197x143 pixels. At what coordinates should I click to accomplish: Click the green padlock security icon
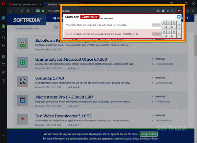click(x=43, y=11)
